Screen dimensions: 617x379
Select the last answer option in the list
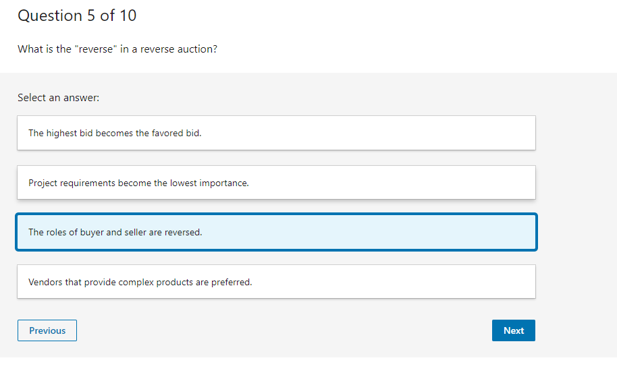(276, 282)
